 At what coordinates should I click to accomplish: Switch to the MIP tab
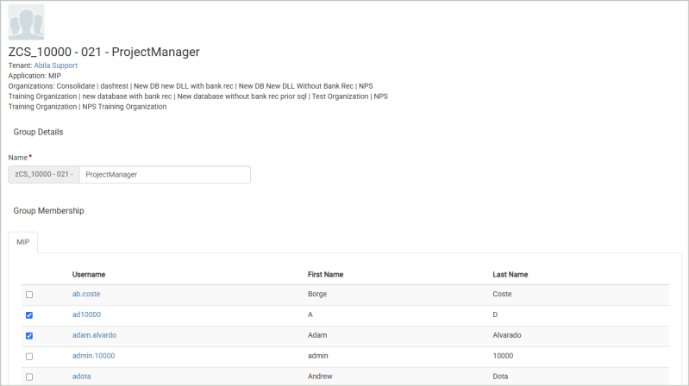coord(22,242)
